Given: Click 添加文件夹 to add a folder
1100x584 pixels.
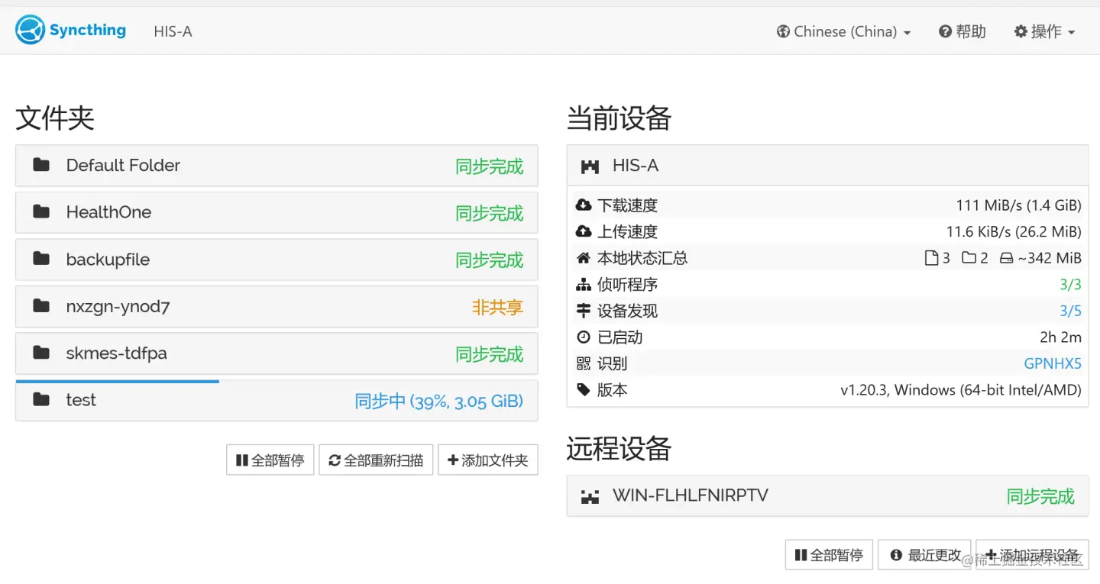Looking at the screenshot, I should pos(488,460).
